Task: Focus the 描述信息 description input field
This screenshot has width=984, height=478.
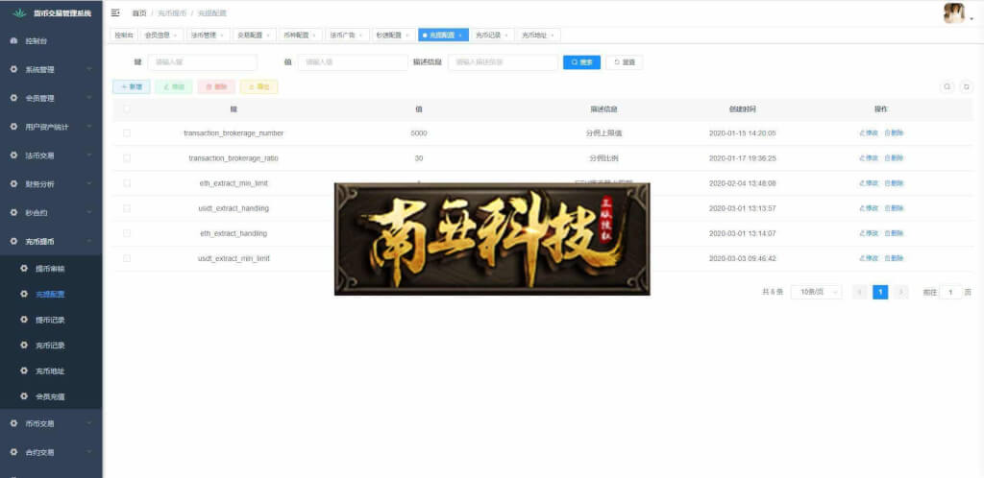Action: (x=503, y=62)
